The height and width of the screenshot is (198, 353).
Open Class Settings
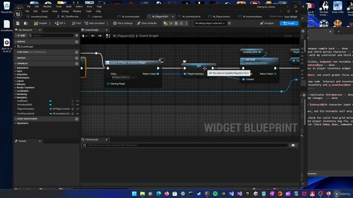click(x=122, y=23)
